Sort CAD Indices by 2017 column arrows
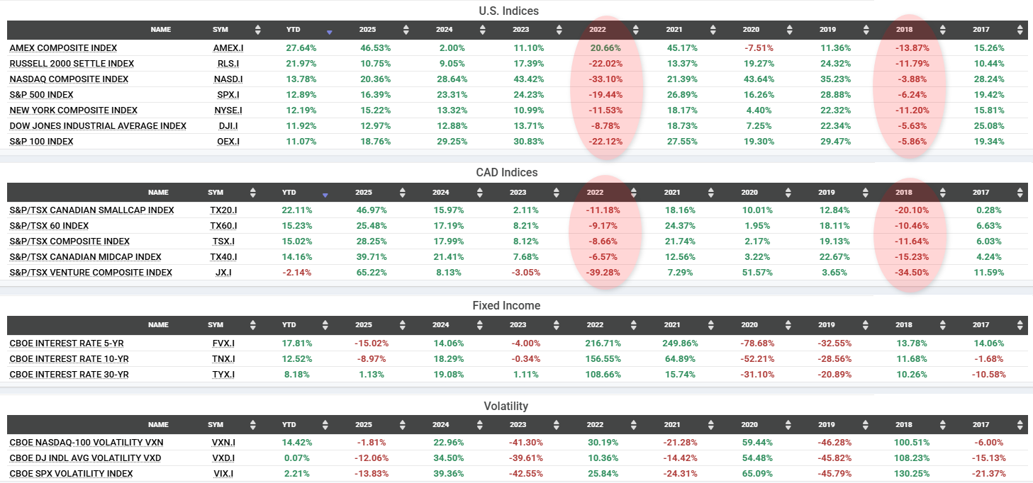The image size is (1033, 483). [x=1020, y=193]
